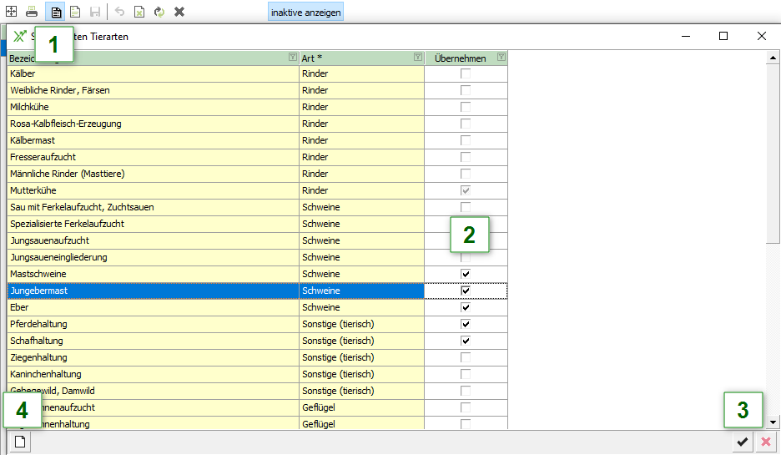Click the black X delete icon in the toolbar
781x455 pixels.
point(179,12)
